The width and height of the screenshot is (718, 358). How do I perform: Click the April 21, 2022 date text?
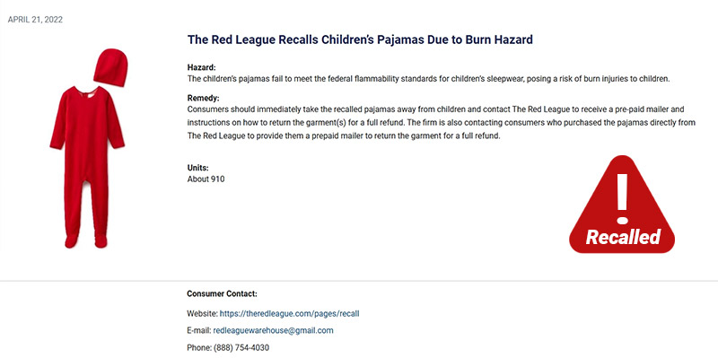coord(35,20)
